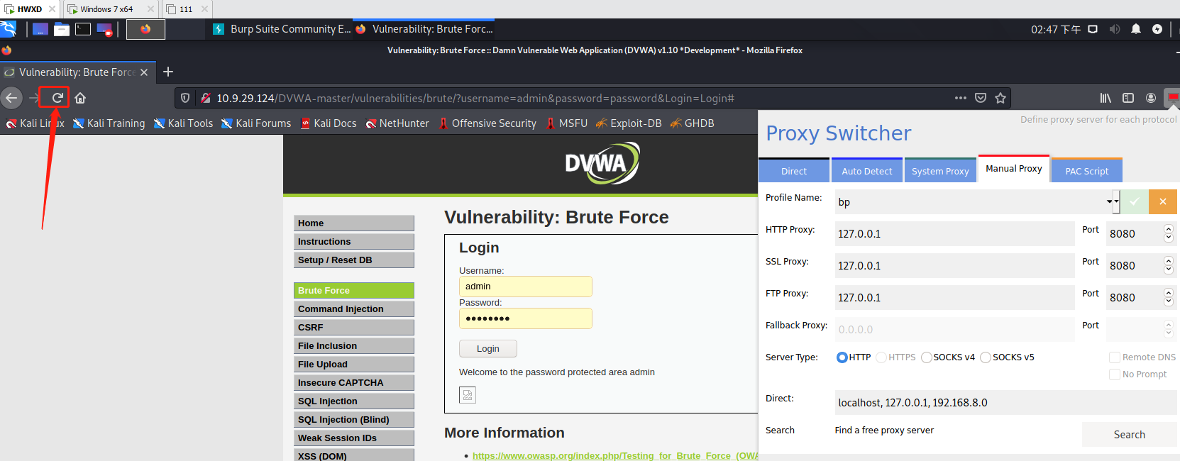Go to the Firefox home page
Image resolution: width=1180 pixels, height=461 pixels.
point(80,98)
